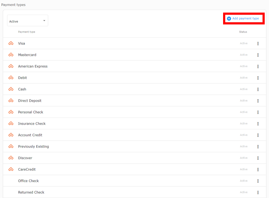The width and height of the screenshot is (269, 198).
Task: Click the orange cloud icon beside Direct Deposit
Action: coord(11,101)
